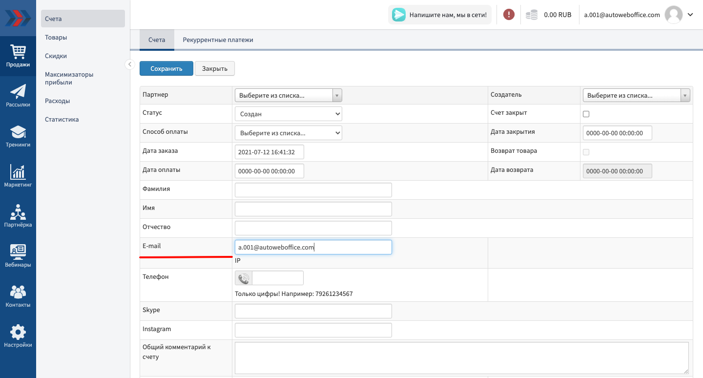Open Рассылки paper plane section
The image size is (703, 378).
pyautogui.click(x=18, y=96)
